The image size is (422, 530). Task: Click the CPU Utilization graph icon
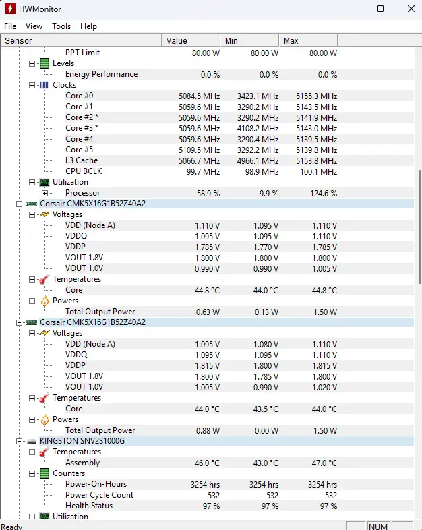tap(44, 182)
